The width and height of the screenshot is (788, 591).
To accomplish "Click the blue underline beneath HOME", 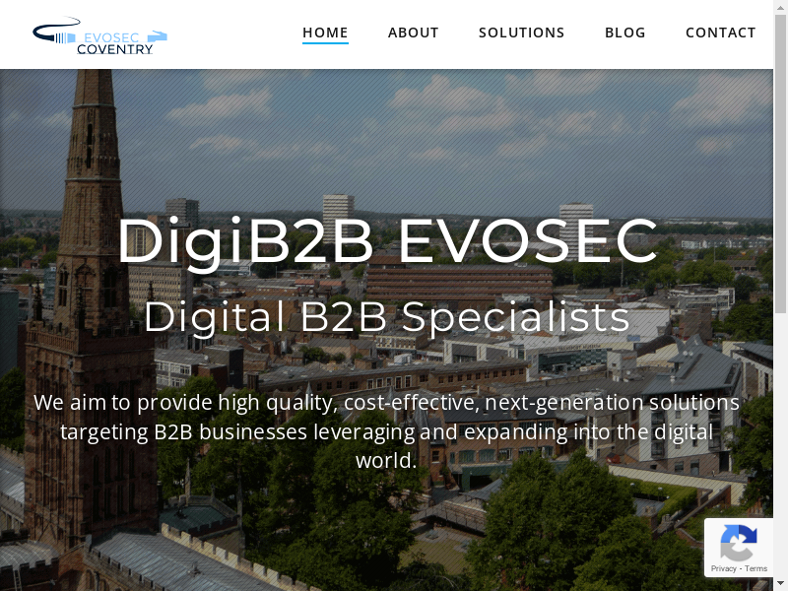I will click(x=325, y=43).
